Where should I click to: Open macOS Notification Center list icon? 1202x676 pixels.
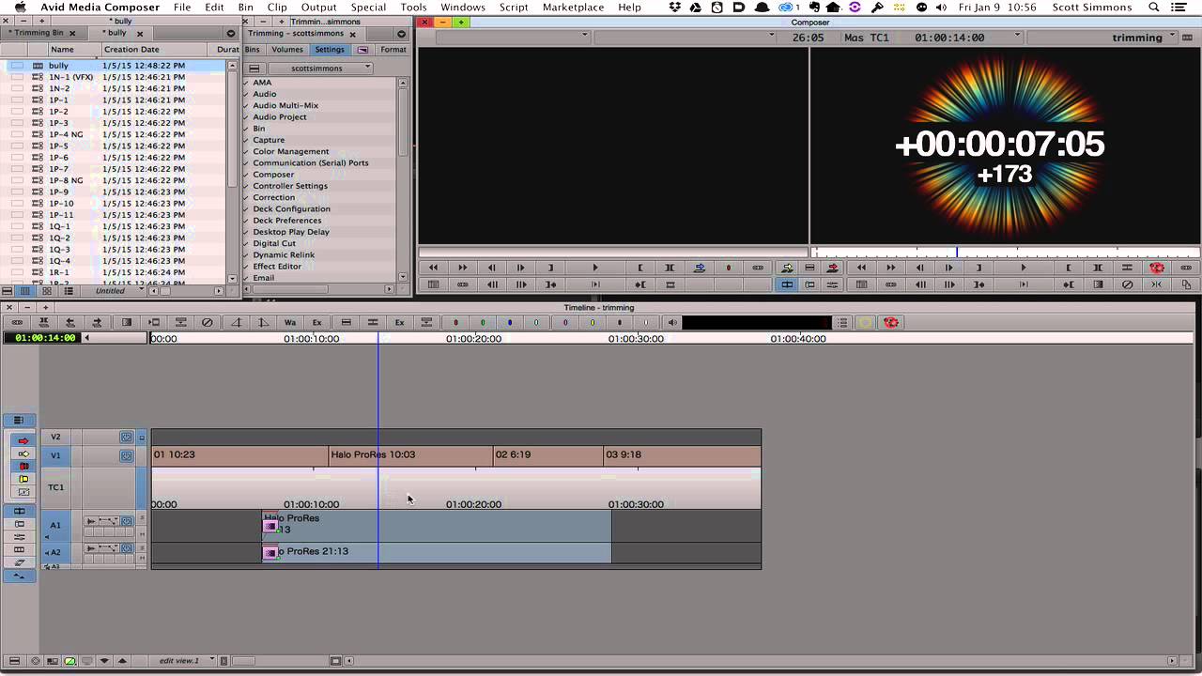1179,8
